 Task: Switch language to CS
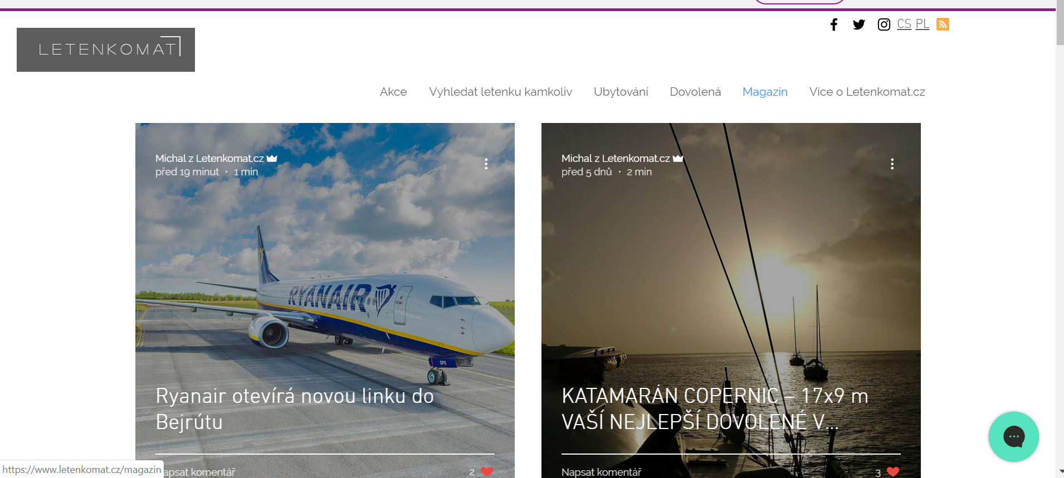click(x=904, y=24)
